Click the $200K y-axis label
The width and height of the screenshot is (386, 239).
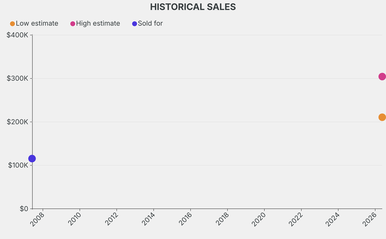click(x=18, y=122)
